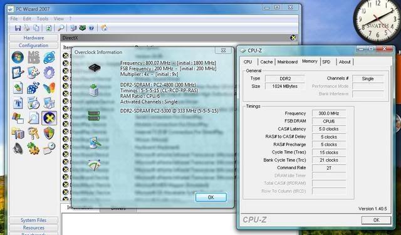The height and width of the screenshot is (235, 401).
Task: Click the blue question mark help toolbar icon
Action: (91, 28)
